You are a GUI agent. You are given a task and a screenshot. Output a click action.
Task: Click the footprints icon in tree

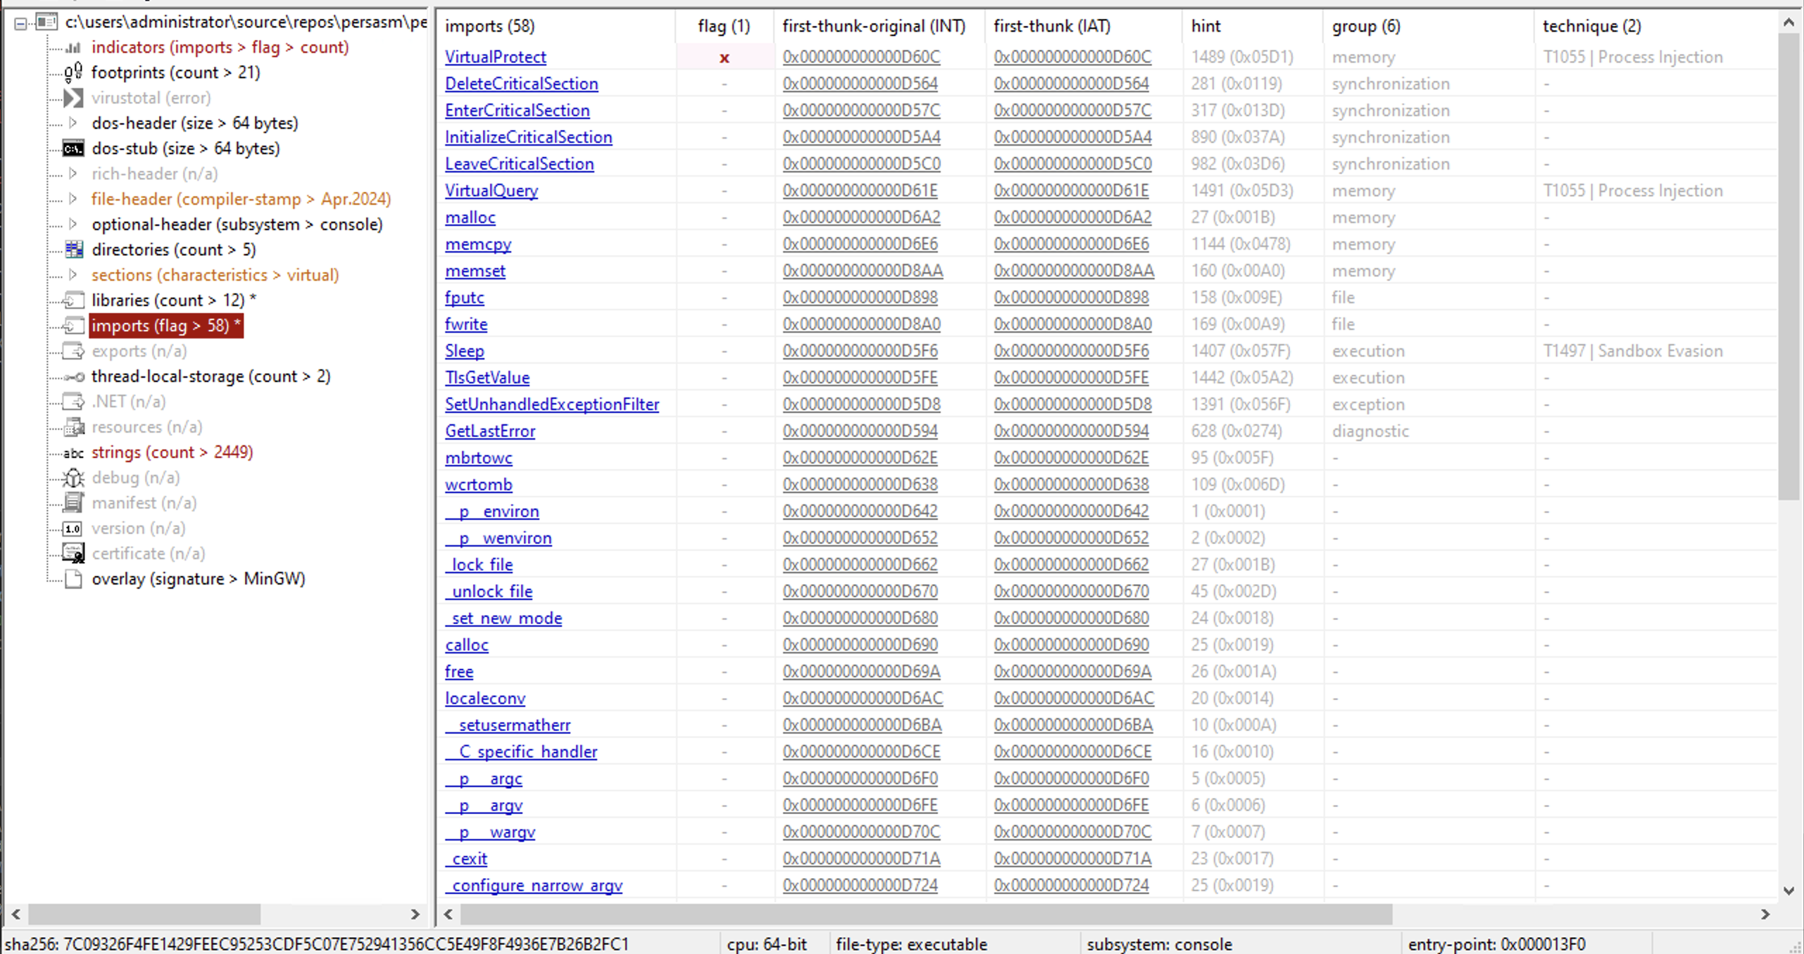click(73, 72)
